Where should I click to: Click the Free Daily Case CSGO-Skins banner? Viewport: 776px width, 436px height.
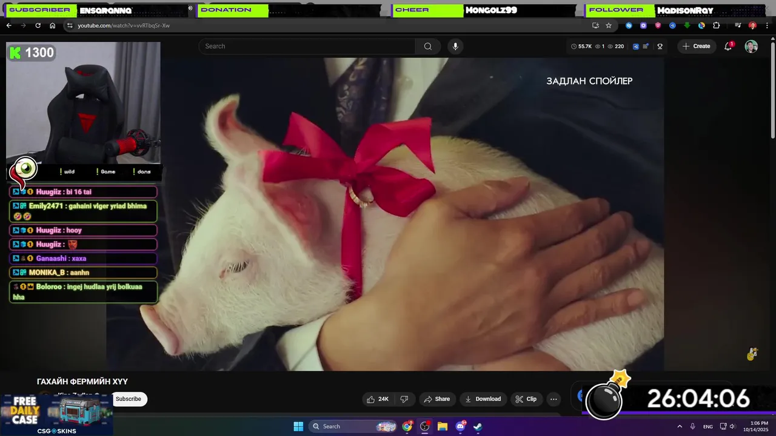click(56, 415)
